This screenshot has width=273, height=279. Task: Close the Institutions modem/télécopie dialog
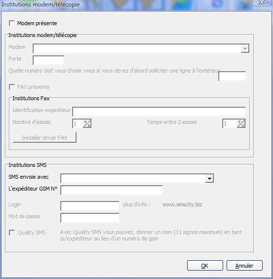click(x=262, y=2)
